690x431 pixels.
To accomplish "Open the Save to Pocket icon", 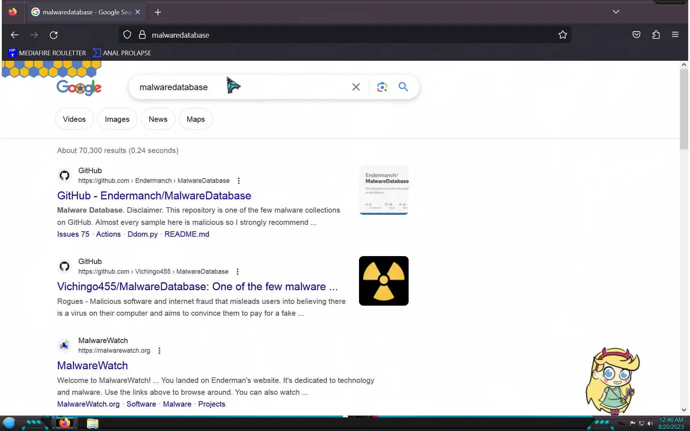I will (x=636, y=35).
